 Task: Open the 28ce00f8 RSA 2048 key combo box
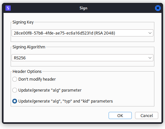(x=82, y=33)
